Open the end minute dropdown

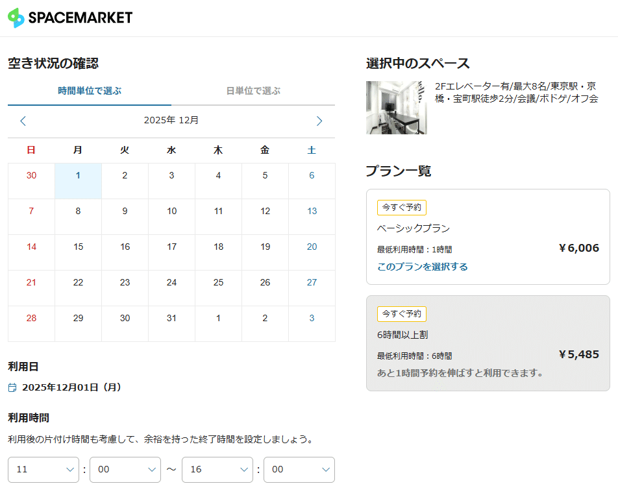click(299, 470)
